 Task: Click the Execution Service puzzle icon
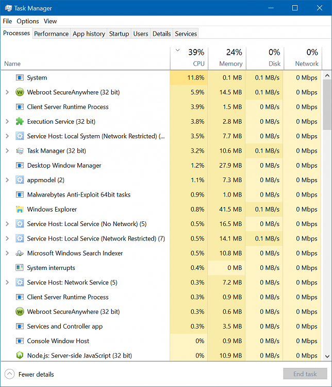coord(20,121)
